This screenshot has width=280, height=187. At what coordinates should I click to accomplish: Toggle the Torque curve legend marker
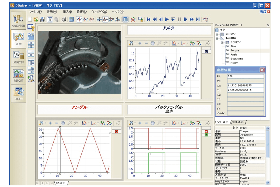[206, 51]
